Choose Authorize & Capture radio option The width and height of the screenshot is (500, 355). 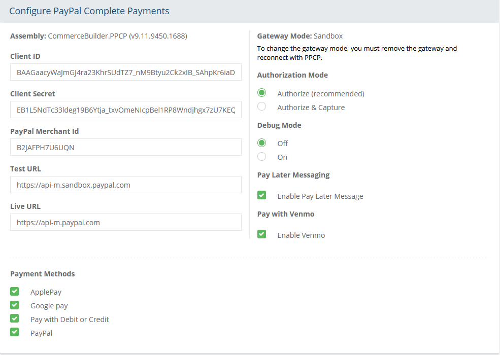[262, 107]
